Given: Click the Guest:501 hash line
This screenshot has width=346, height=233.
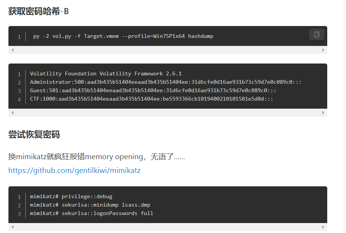Looking at the screenshot, I should click(x=153, y=90).
